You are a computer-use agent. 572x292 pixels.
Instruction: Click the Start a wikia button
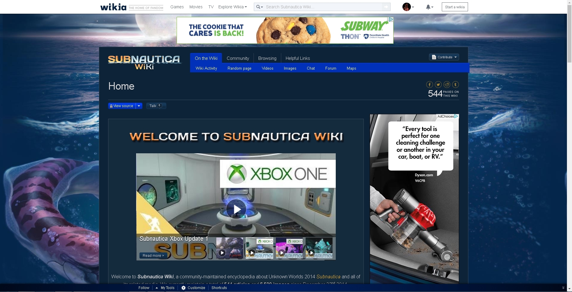pos(455,7)
